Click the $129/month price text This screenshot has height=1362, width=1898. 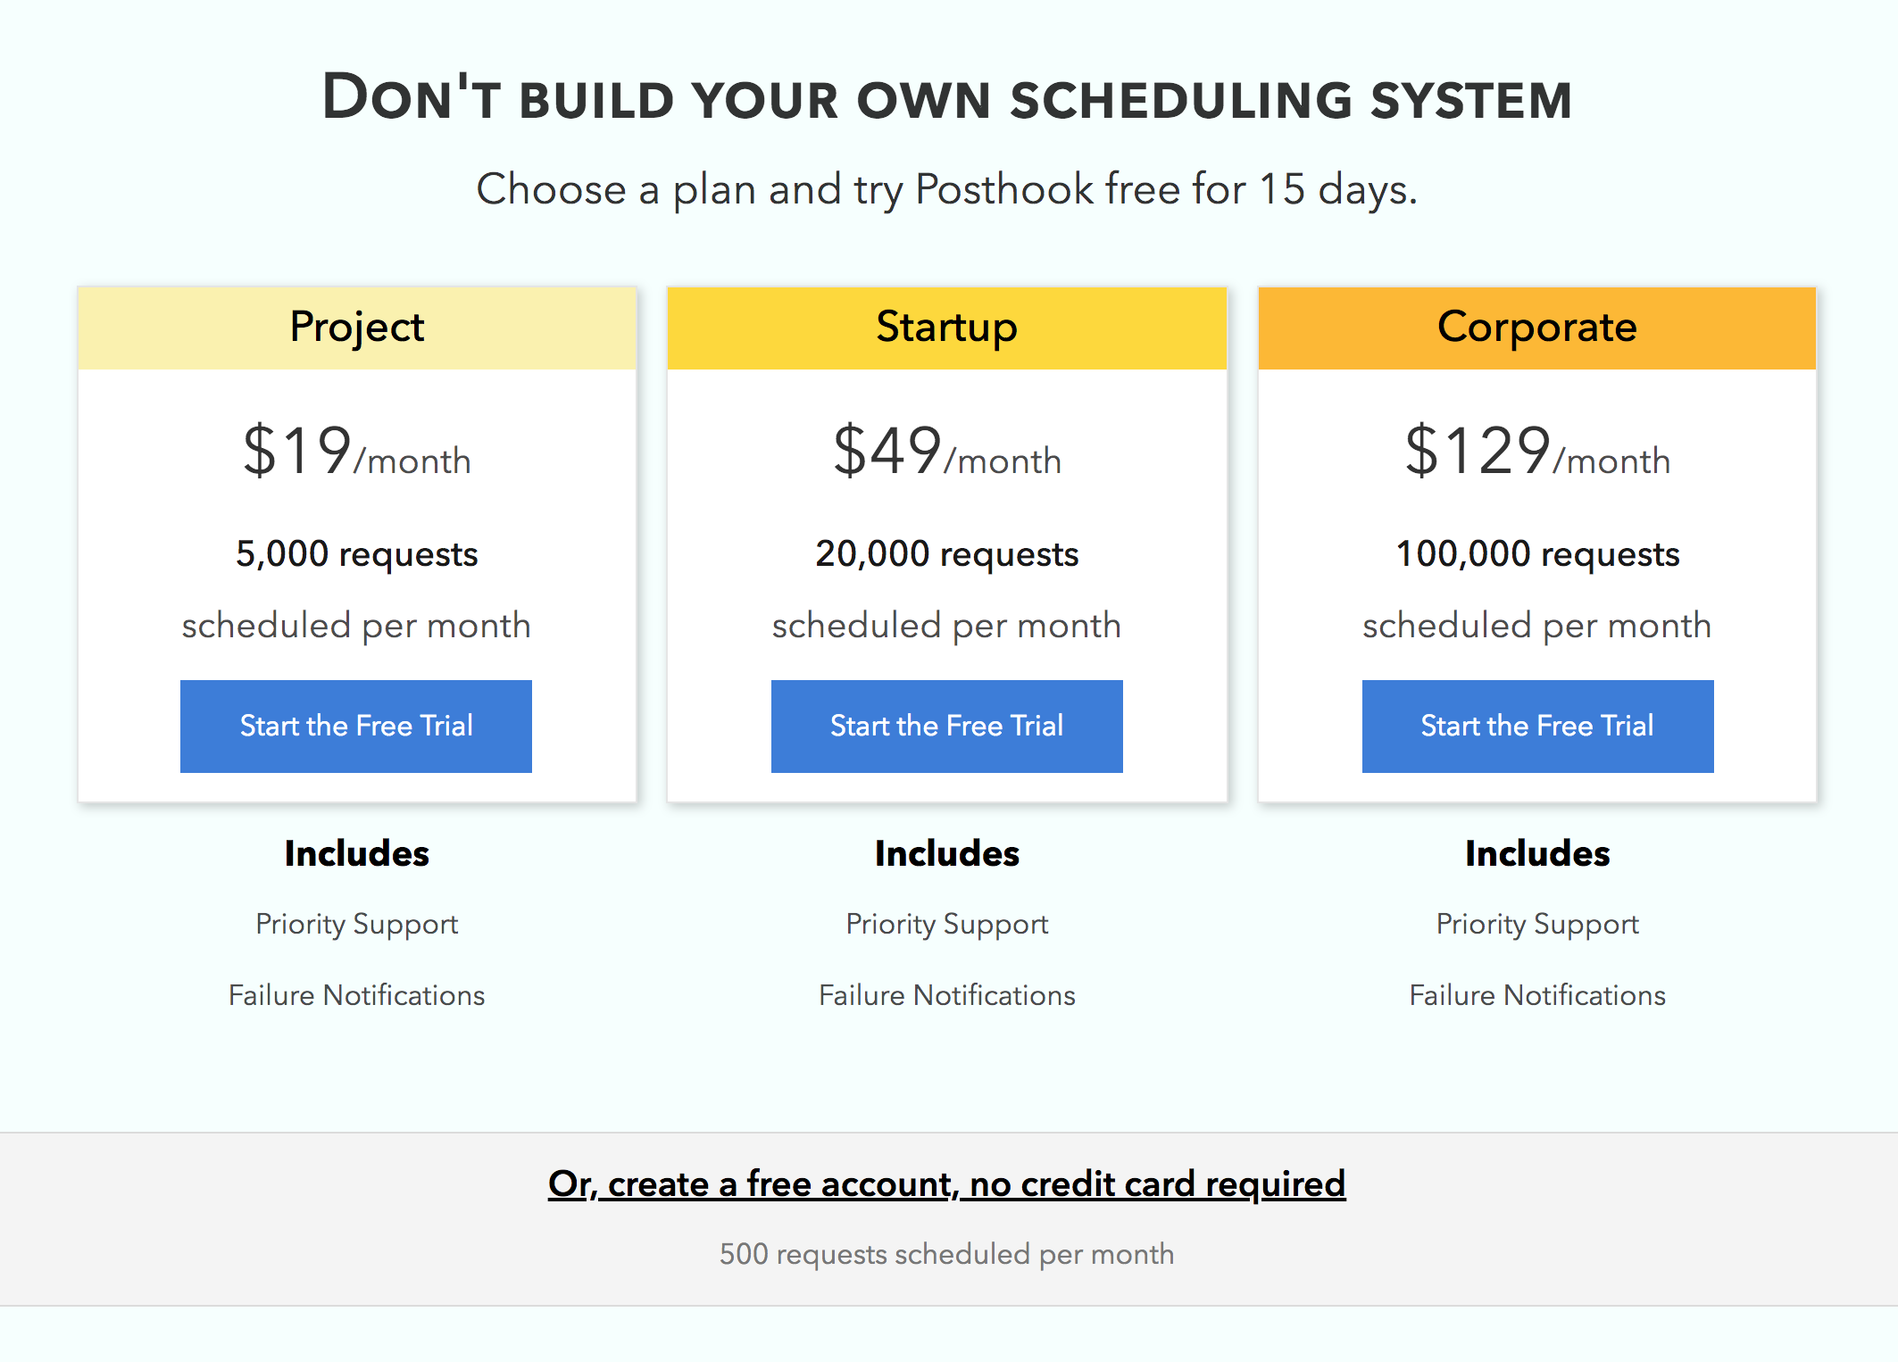[1537, 452]
